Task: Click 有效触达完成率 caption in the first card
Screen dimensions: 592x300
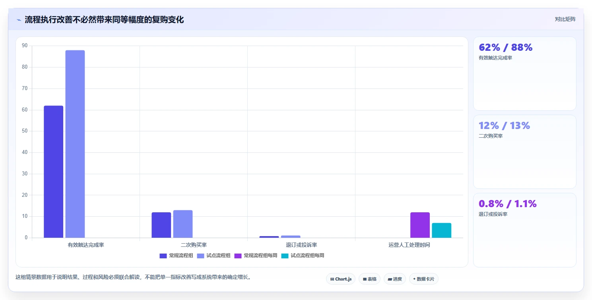Action: (495, 58)
